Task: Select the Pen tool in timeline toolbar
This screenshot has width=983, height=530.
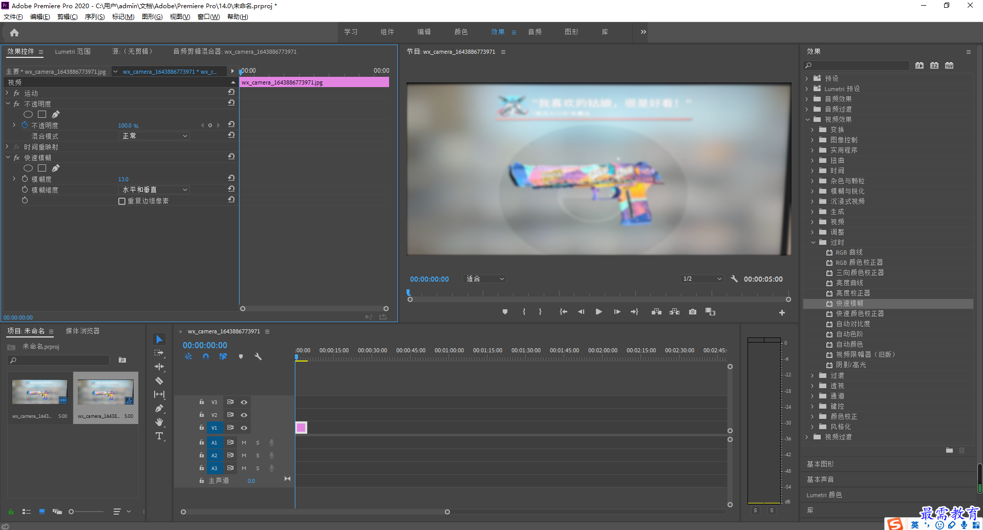Action: [x=159, y=408]
